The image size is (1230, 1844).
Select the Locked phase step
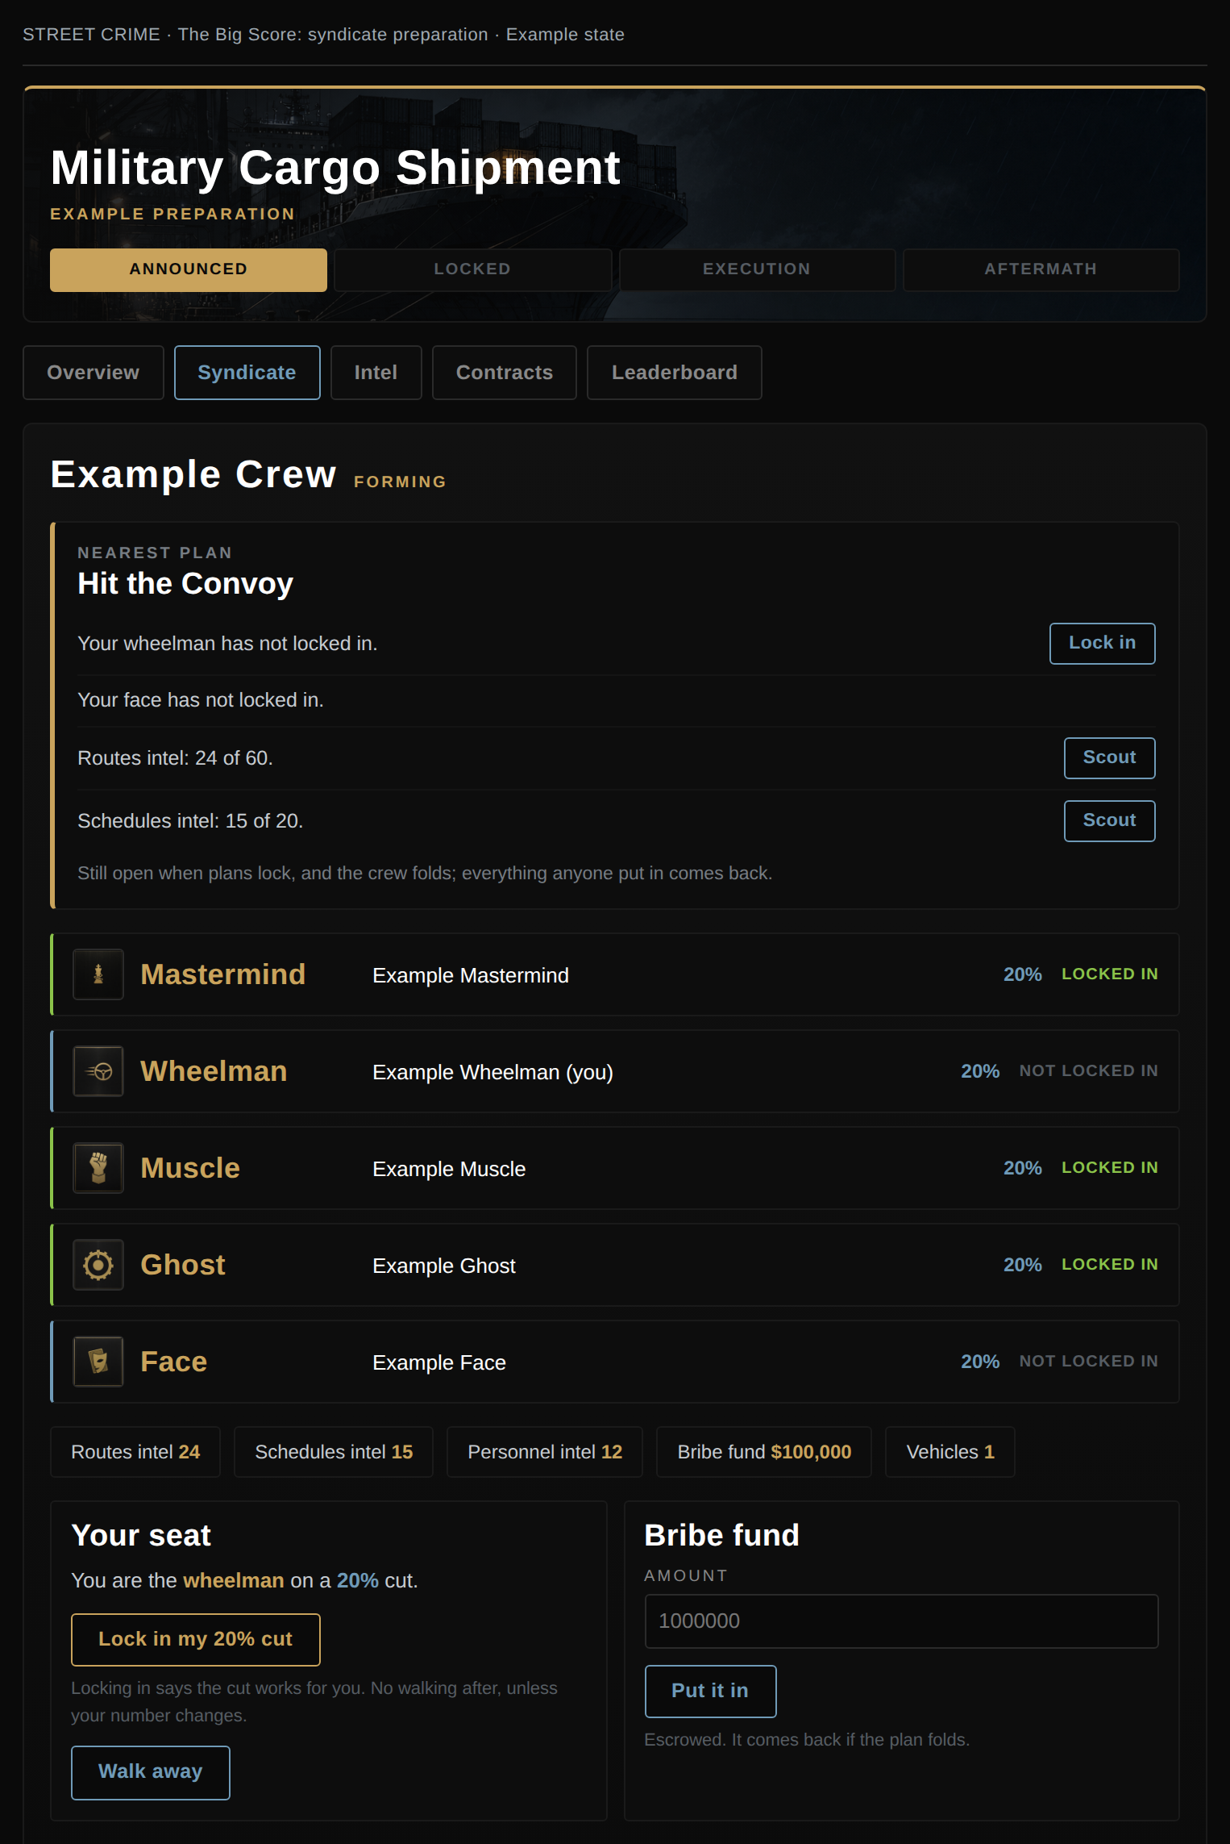(x=473, y=269)
